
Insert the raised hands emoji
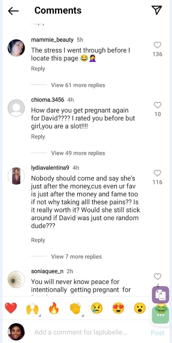(32, 309)
